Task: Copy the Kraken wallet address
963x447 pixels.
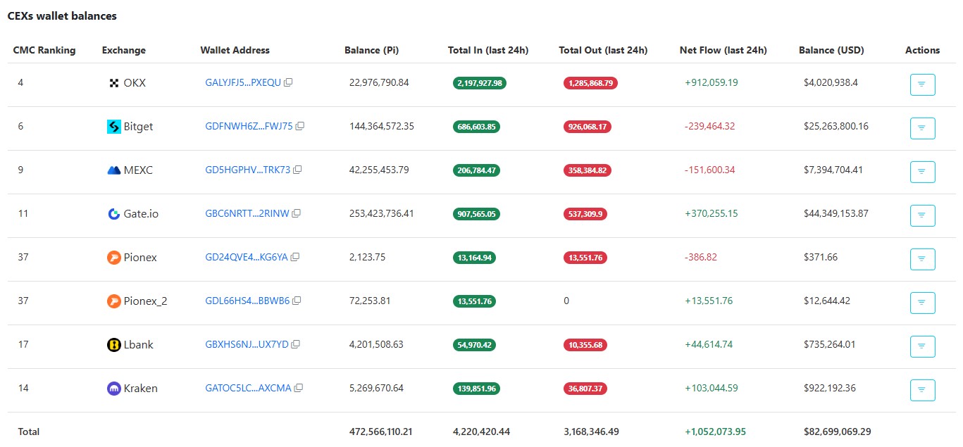Action: pos(299,389)
